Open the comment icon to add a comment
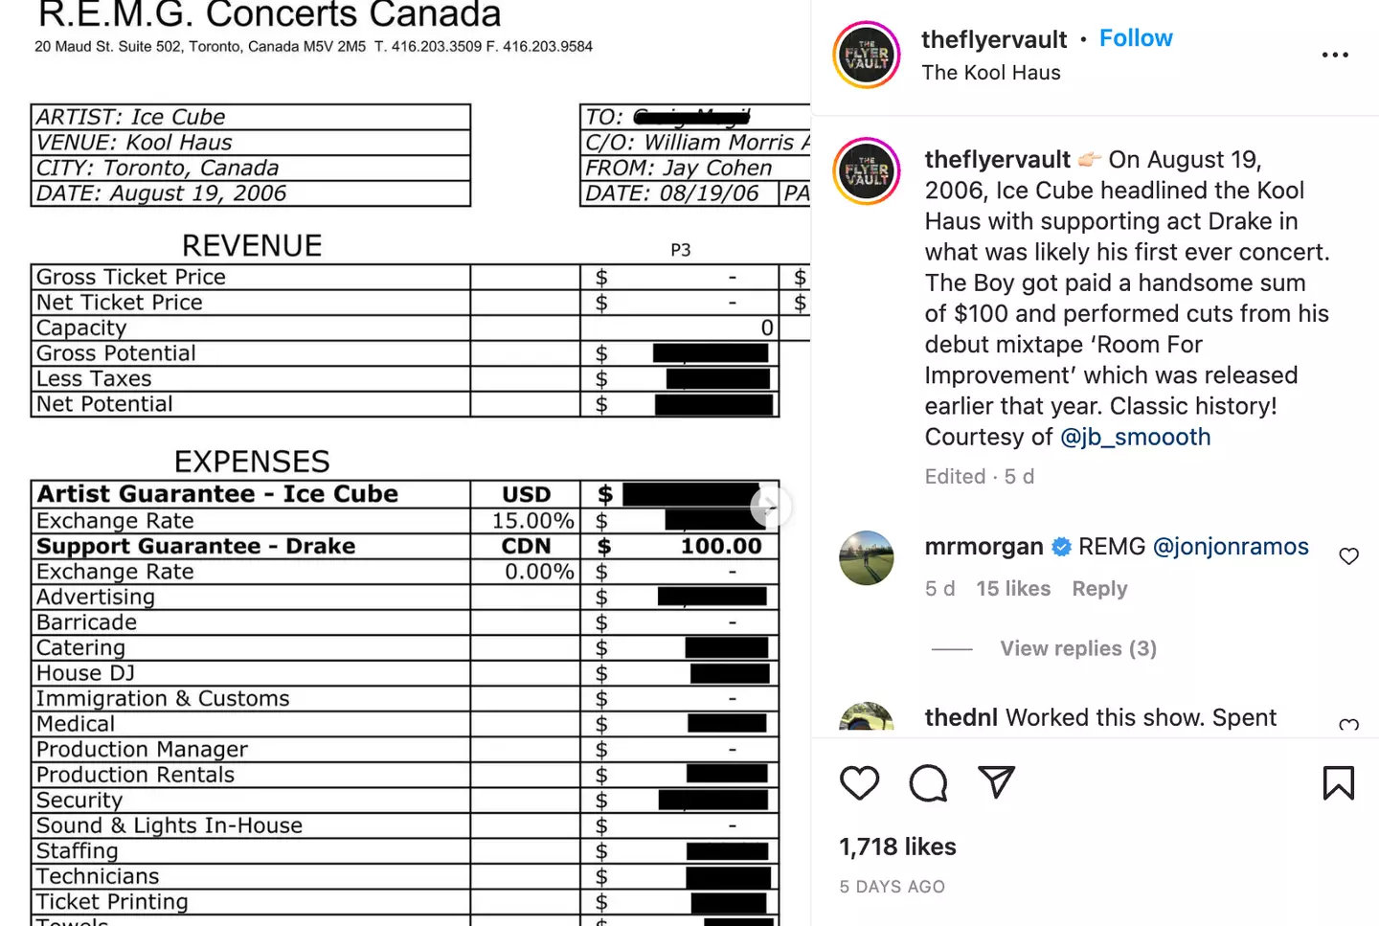 click(x=927, y=782)
